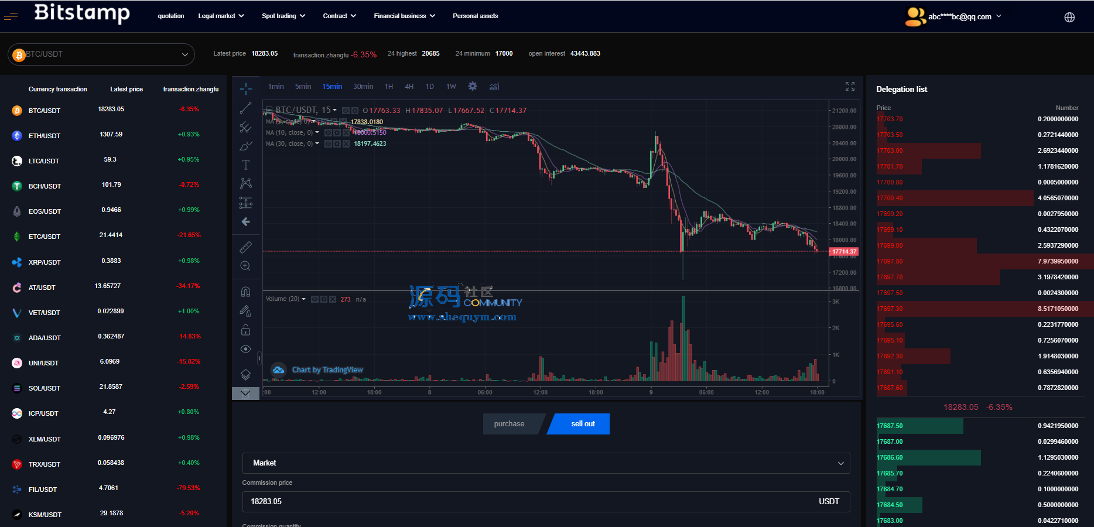Switch chart to 1H timeframe
This screenshot has width=1094, height=527.
tap(389, 87)
